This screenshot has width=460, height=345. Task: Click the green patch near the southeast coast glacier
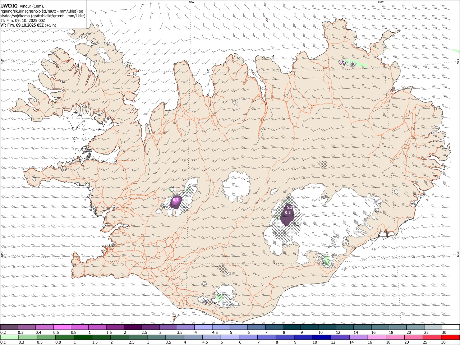point(327,261)
